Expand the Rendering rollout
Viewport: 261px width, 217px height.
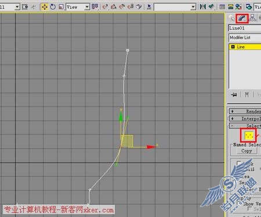click(245, 111)
